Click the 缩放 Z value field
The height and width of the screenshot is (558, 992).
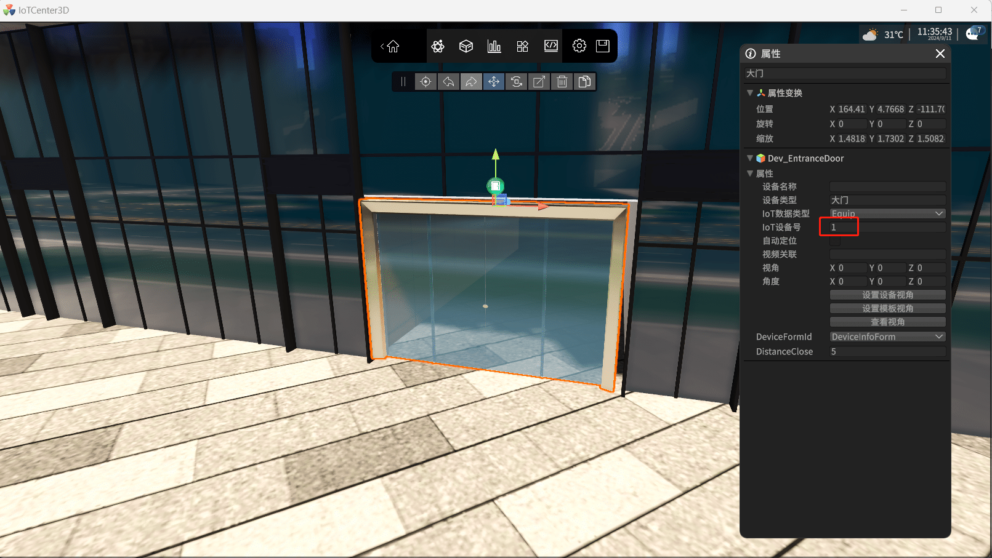(x=930, y=138)
